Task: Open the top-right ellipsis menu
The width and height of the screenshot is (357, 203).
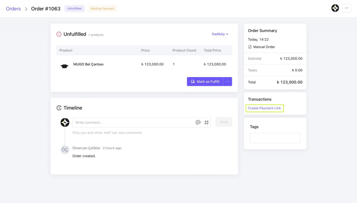Action: (x=346, y=8)
